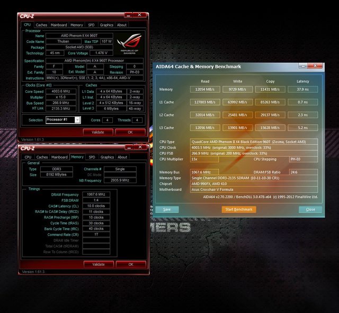The image size is (339, 313).
Task: Click Command Rate value 1T
Action: click(96, 234)
